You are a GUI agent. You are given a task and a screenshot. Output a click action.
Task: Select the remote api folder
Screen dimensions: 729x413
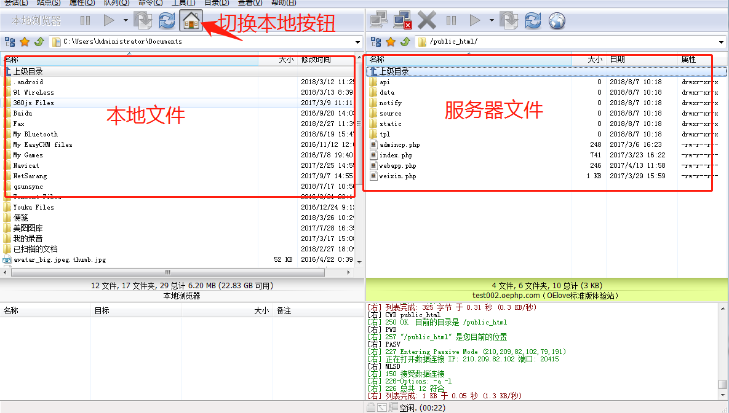pyautogui.click(x=384, y=82)
